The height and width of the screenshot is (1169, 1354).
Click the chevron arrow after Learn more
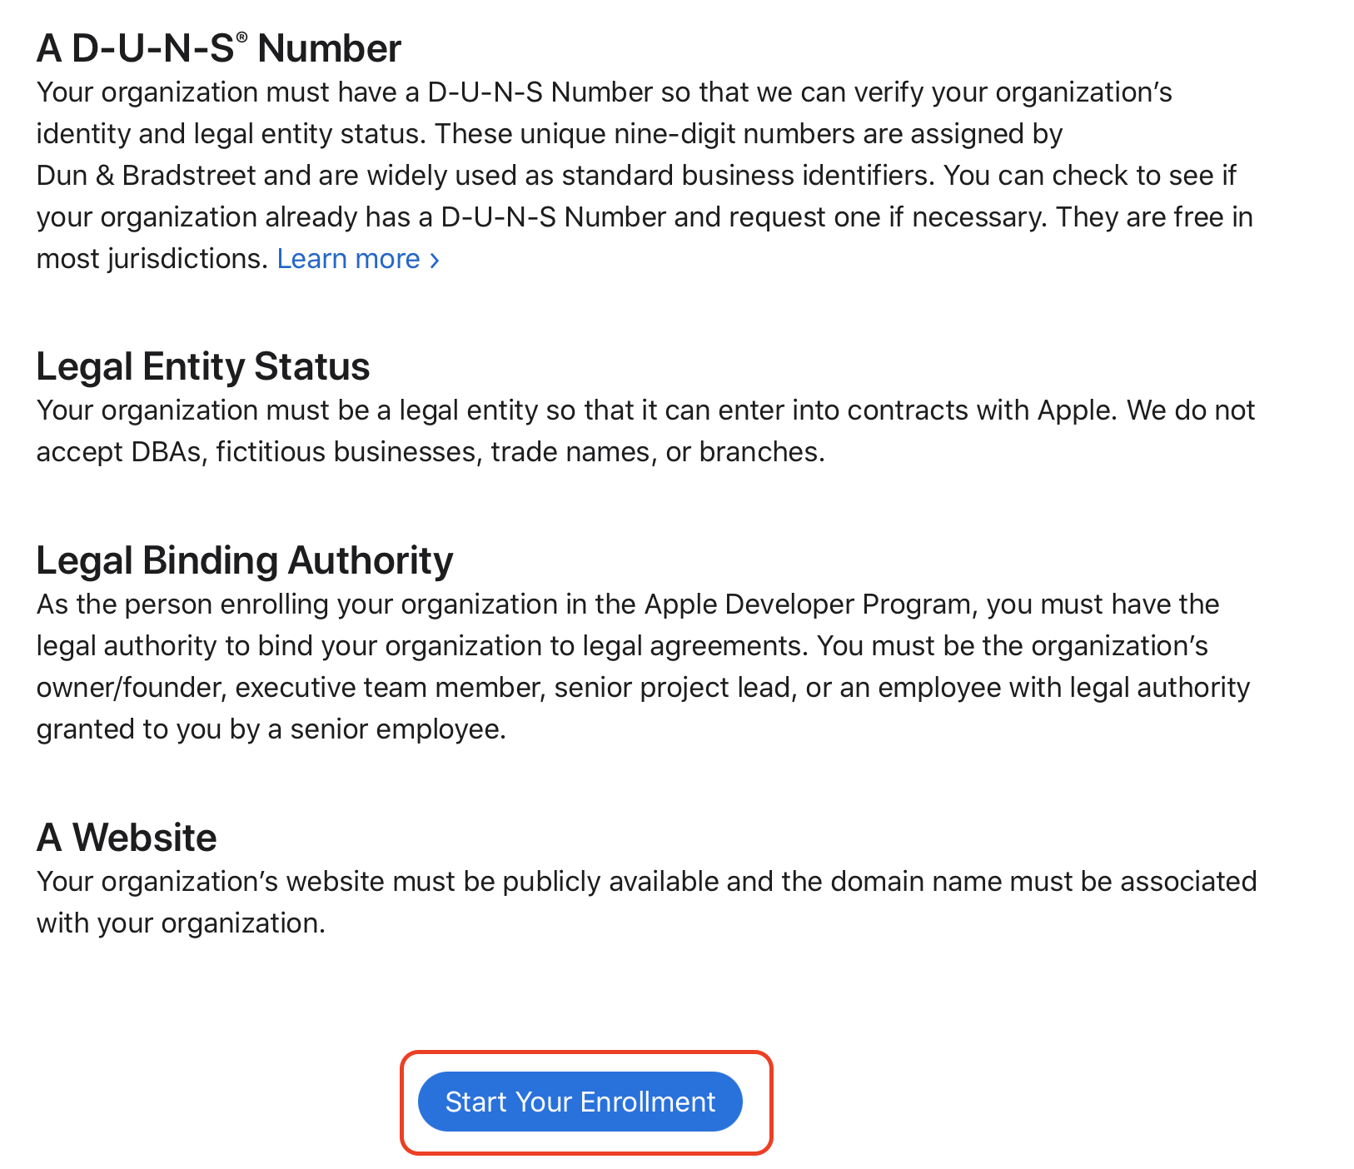point(434,261)
